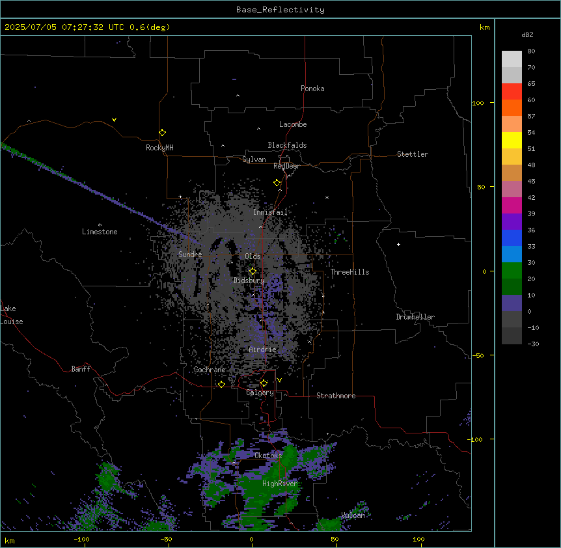Click the HighRiver label

pyautogui.click(x=280, y=484)
